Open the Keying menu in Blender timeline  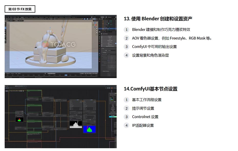(13, 73)
